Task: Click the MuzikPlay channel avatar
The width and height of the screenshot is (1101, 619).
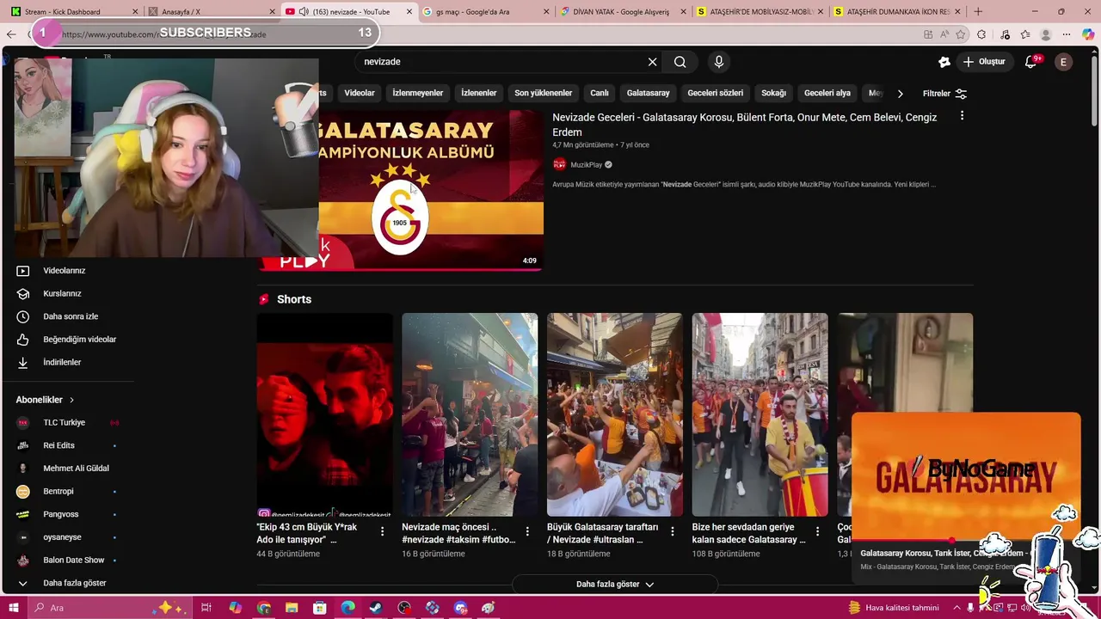Action: coord(559,164)
